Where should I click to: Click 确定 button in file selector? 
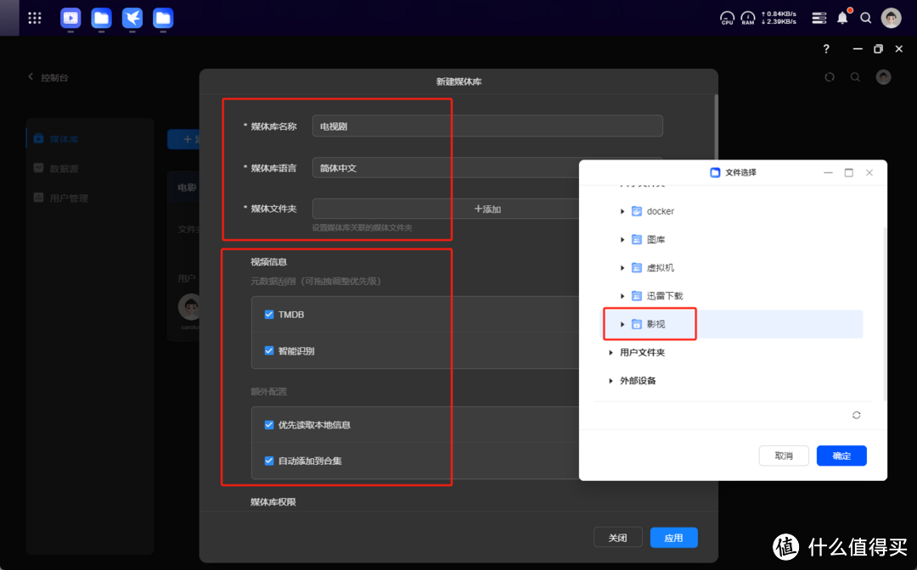click(841, 455)
